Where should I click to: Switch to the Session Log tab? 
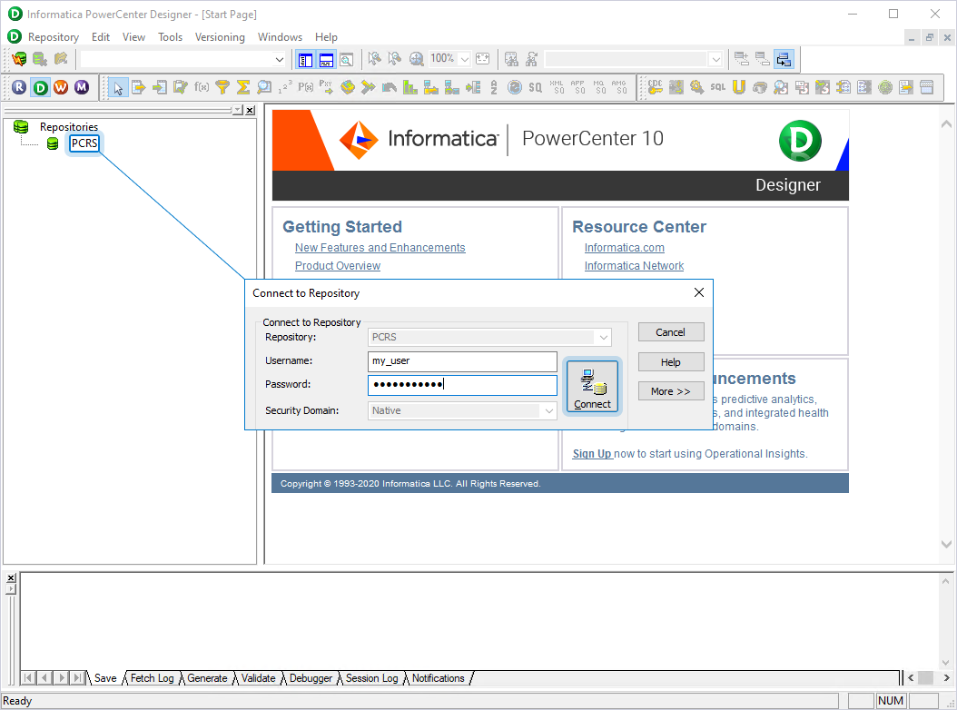(x=371, y=678)
